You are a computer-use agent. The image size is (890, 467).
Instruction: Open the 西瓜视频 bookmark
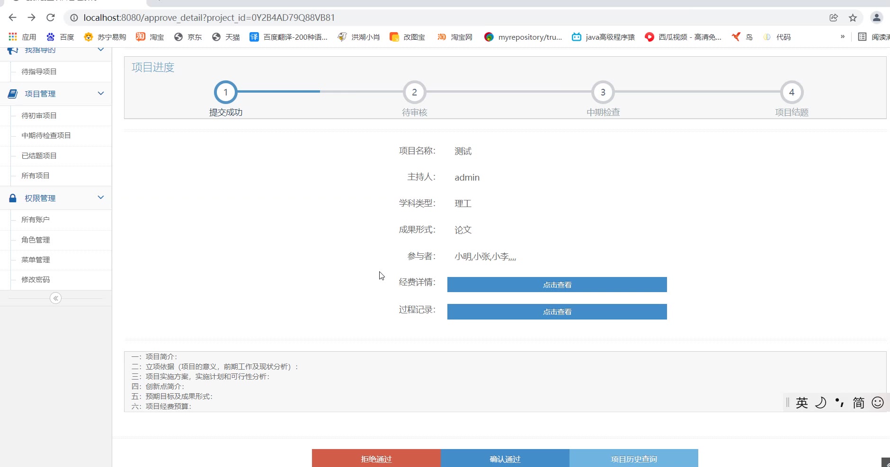(x=683, y=37)
